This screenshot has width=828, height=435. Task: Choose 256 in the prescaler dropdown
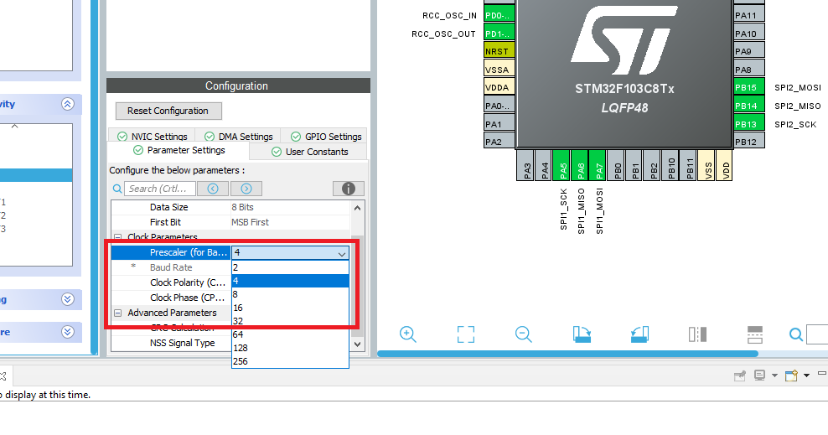coord(241,361)
